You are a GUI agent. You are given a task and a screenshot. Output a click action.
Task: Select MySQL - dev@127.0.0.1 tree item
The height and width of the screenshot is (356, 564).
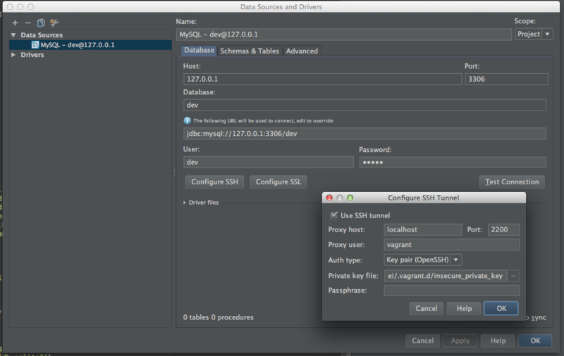[x=90, y=45]
